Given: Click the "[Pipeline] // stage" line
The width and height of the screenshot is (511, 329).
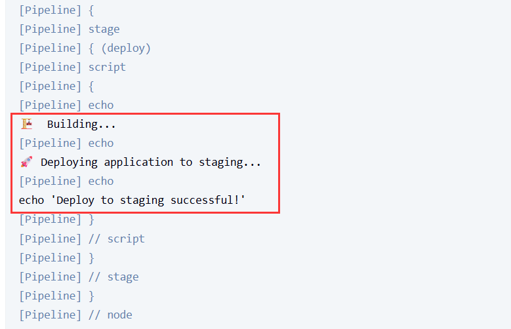Looking at the screenshot, I should (x=79, y=277).
